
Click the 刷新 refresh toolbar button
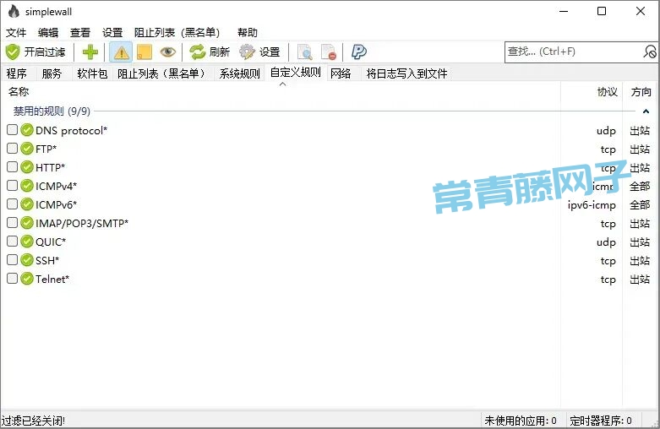pyautogui.click(x=210, y=52)
